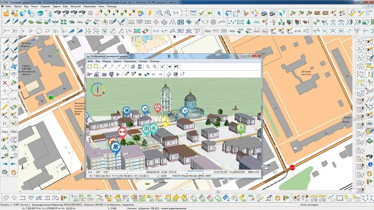This screenshot has width=374, height=210.
Task: Open the Камера menu in 3D window
Action: pyautogui.click(x=143, y=61)
